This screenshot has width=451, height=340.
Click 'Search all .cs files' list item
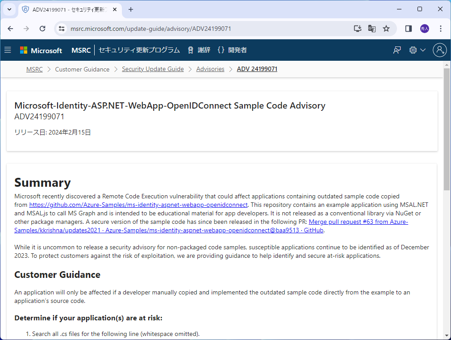tap(116, 334)
